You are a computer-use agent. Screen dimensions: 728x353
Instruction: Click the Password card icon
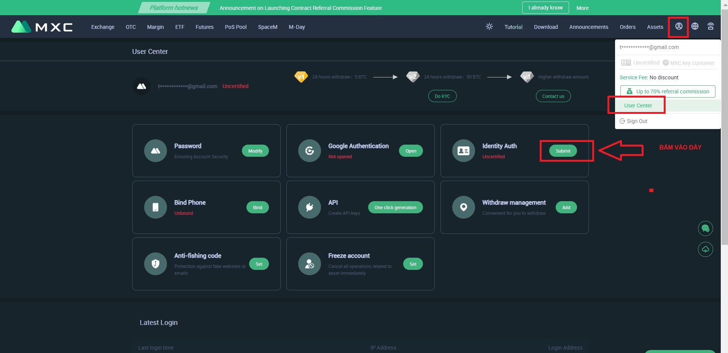pyautogui.click(x=156, y=151)
